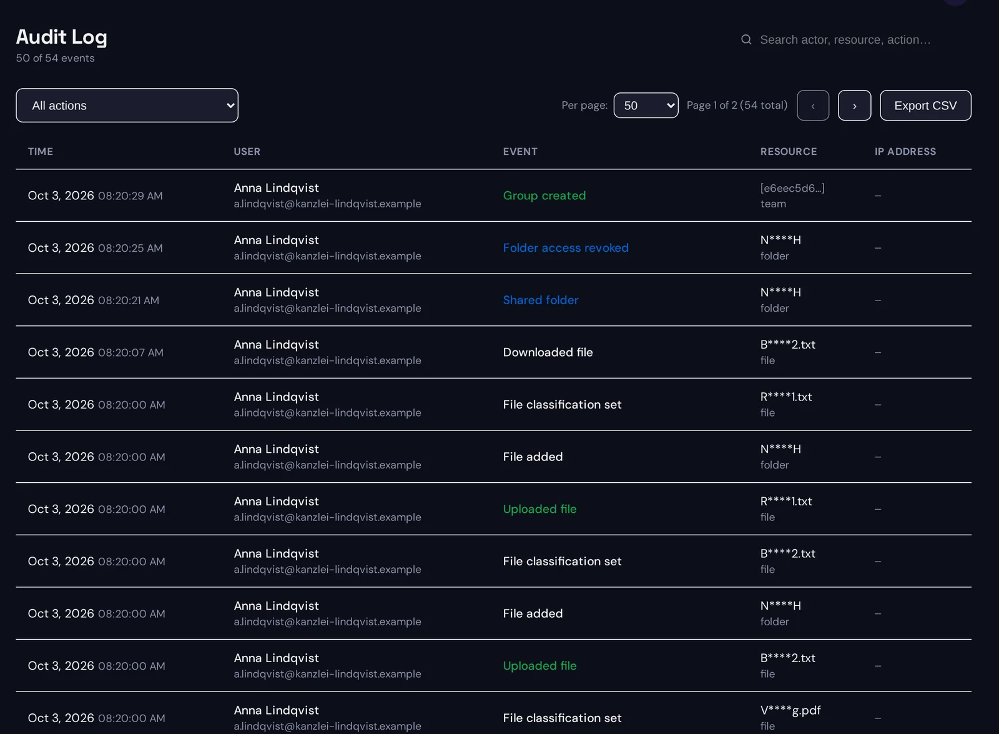Click the 08:20:07 AM timestamp
The height and width of the screenshot is (734, 999).
pyautogui.click(x=130, y=352)
